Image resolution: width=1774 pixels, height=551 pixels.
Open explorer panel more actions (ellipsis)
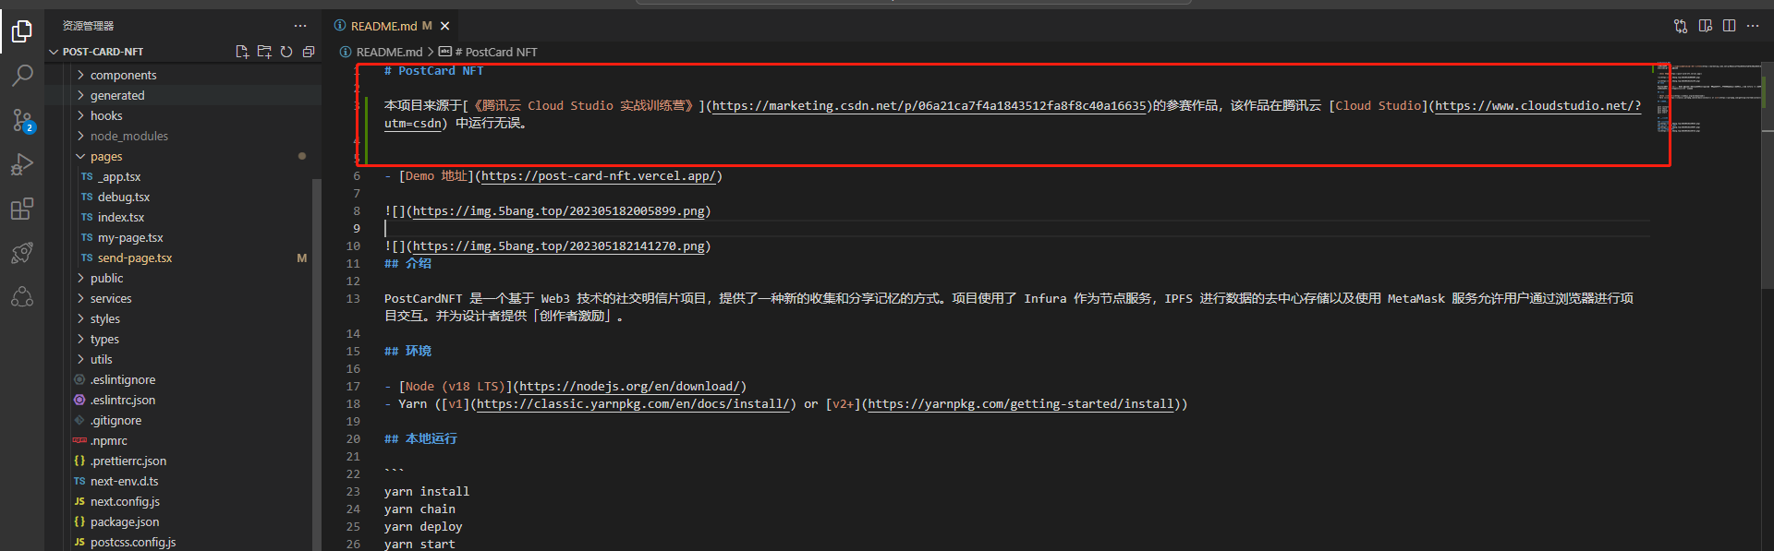[300, 26]
